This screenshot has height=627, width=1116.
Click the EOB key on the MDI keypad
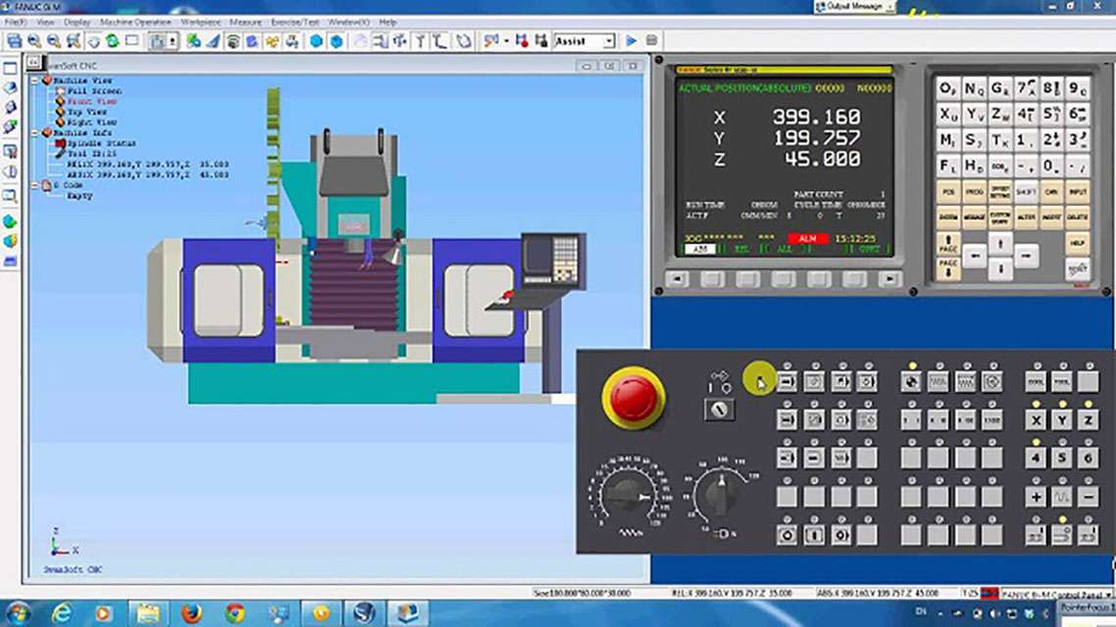coord(1000,167)
